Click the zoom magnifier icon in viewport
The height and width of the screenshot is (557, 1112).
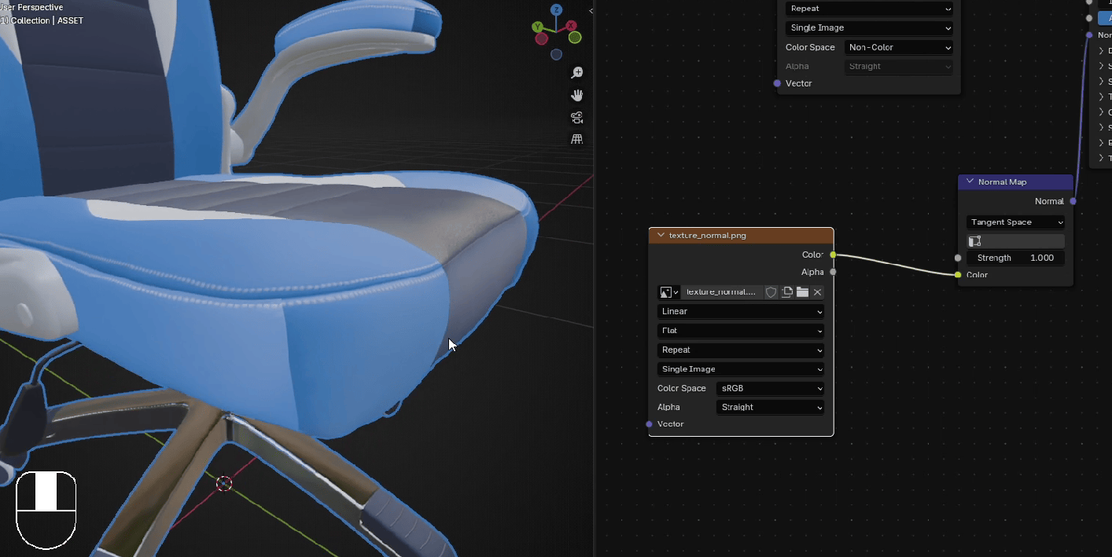tap(576, 72)
